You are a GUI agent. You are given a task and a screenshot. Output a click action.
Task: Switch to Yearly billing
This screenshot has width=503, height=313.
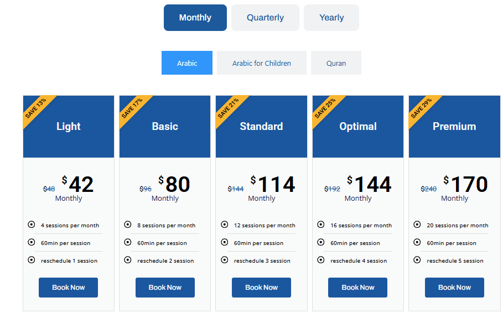[331, 18]
